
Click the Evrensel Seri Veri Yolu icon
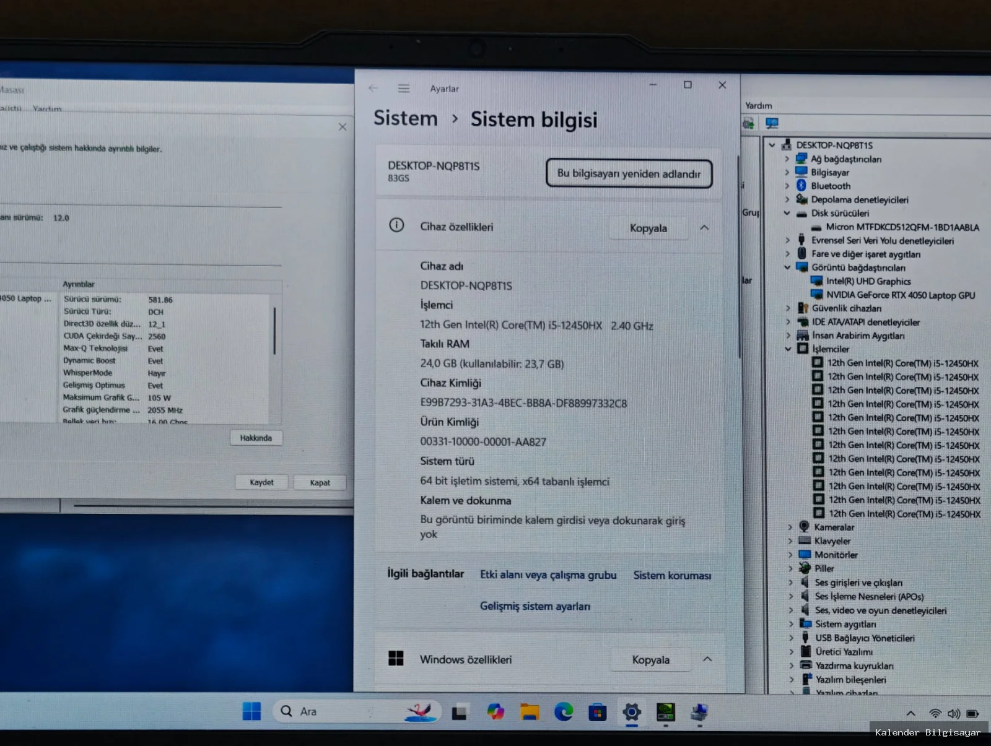(801, 240)
